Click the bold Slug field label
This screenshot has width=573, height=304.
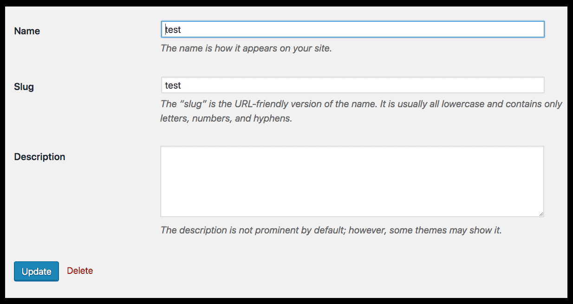coord(24,87)
